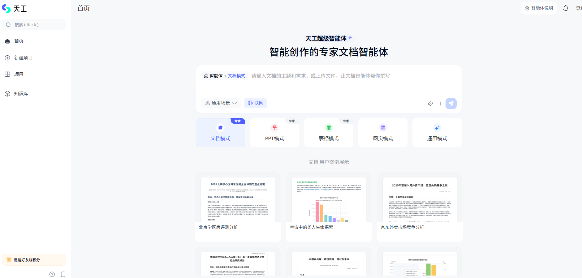The image size is (582, 278).
Task: Click the 登录 login link
Action: 579,8
